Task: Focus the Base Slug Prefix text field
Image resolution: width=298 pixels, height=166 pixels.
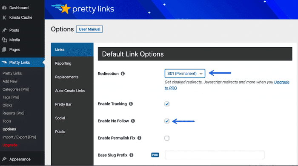Action: pos(215,155)
